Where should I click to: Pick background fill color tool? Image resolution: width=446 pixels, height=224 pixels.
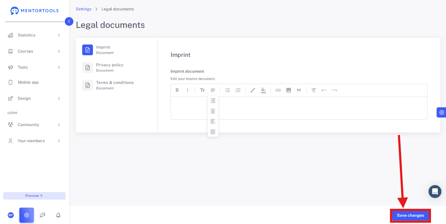263,90
